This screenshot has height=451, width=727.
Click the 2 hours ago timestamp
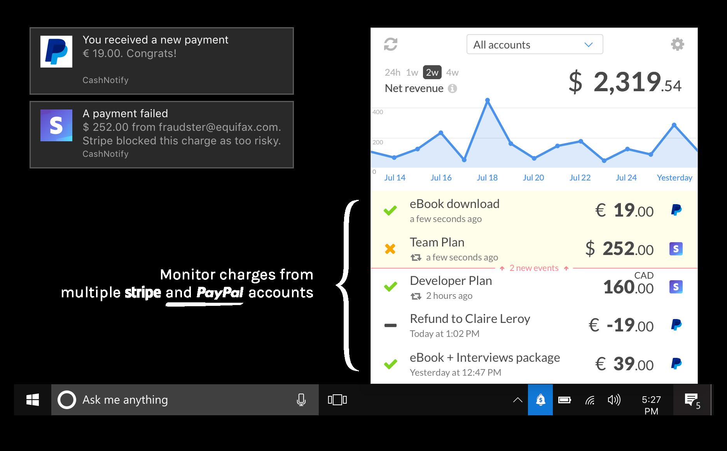click(x=449, y=296)
